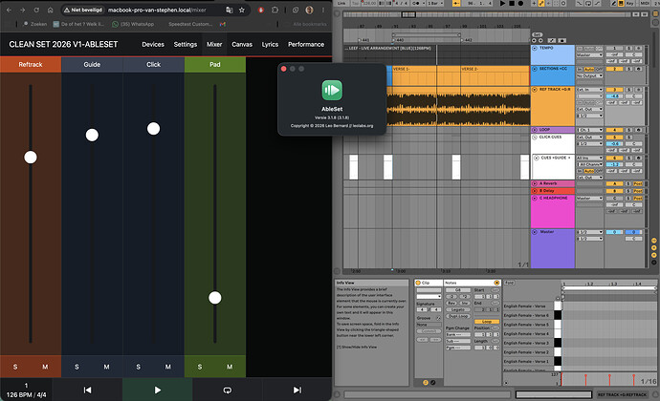Reload the browser page

point(36,10)
